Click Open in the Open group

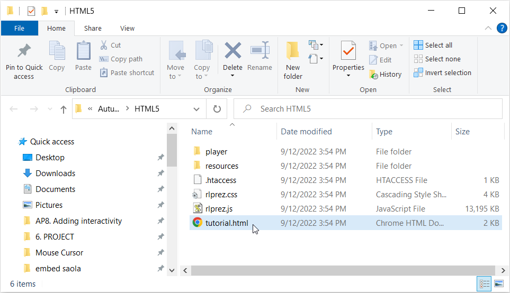(x=386, y=46)
